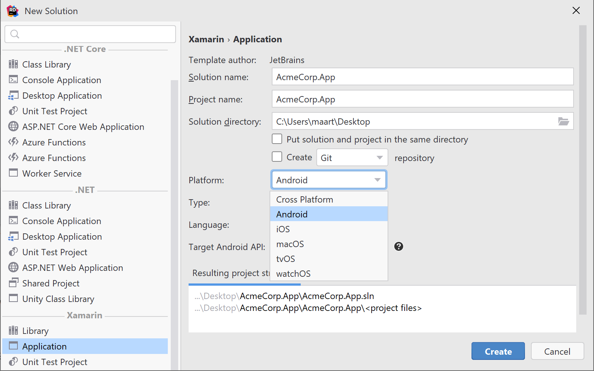The image size is (594, 371).
Task: Click the .NET Core Class Library icon
Action: [x=13, y=64]
